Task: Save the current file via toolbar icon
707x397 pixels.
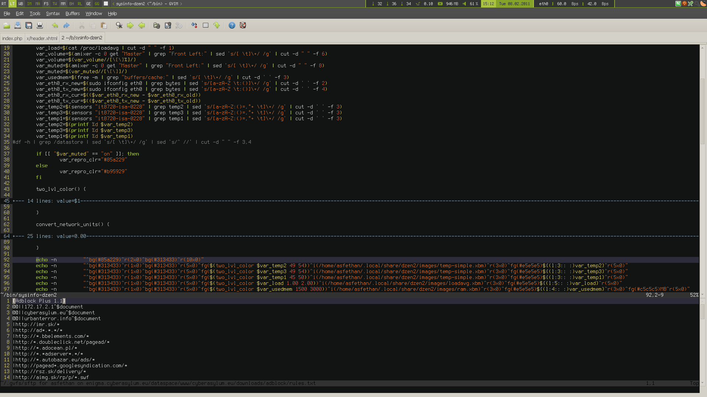Action: 18,25
